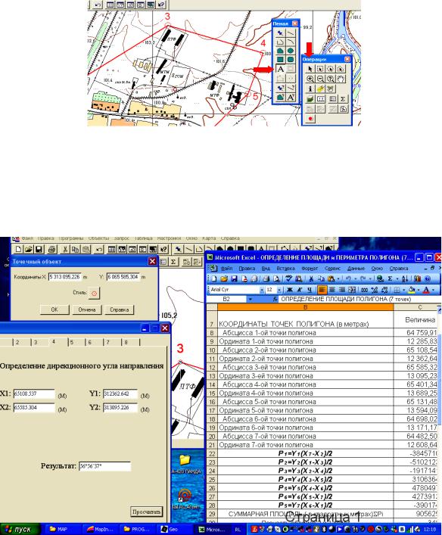Pick the Polyline tool in Пенал palette
The height and width of the screenshot is (535, 442).
point(280,42)
